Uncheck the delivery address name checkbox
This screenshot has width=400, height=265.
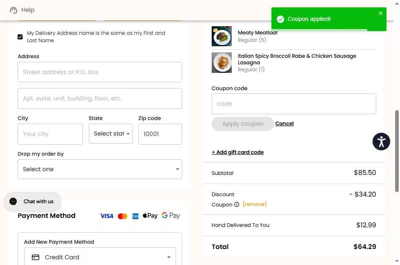click(x=20, y=37)
